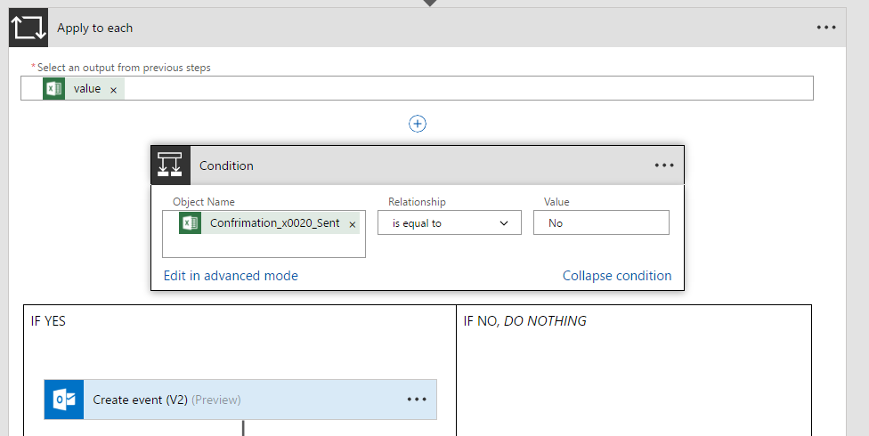Click the Excel icon on value token

53,88
